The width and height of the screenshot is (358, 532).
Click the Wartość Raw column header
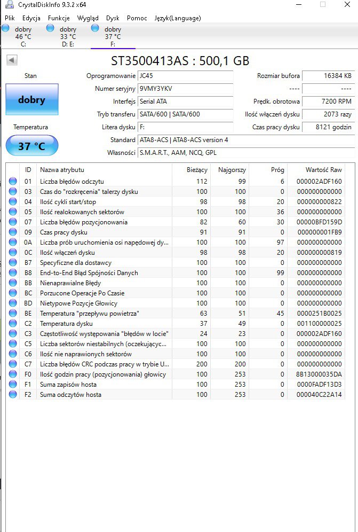316,170
